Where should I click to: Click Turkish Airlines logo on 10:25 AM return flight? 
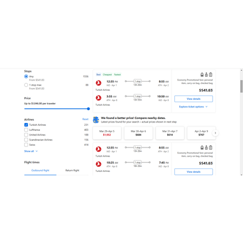click(x=98, y=164)
